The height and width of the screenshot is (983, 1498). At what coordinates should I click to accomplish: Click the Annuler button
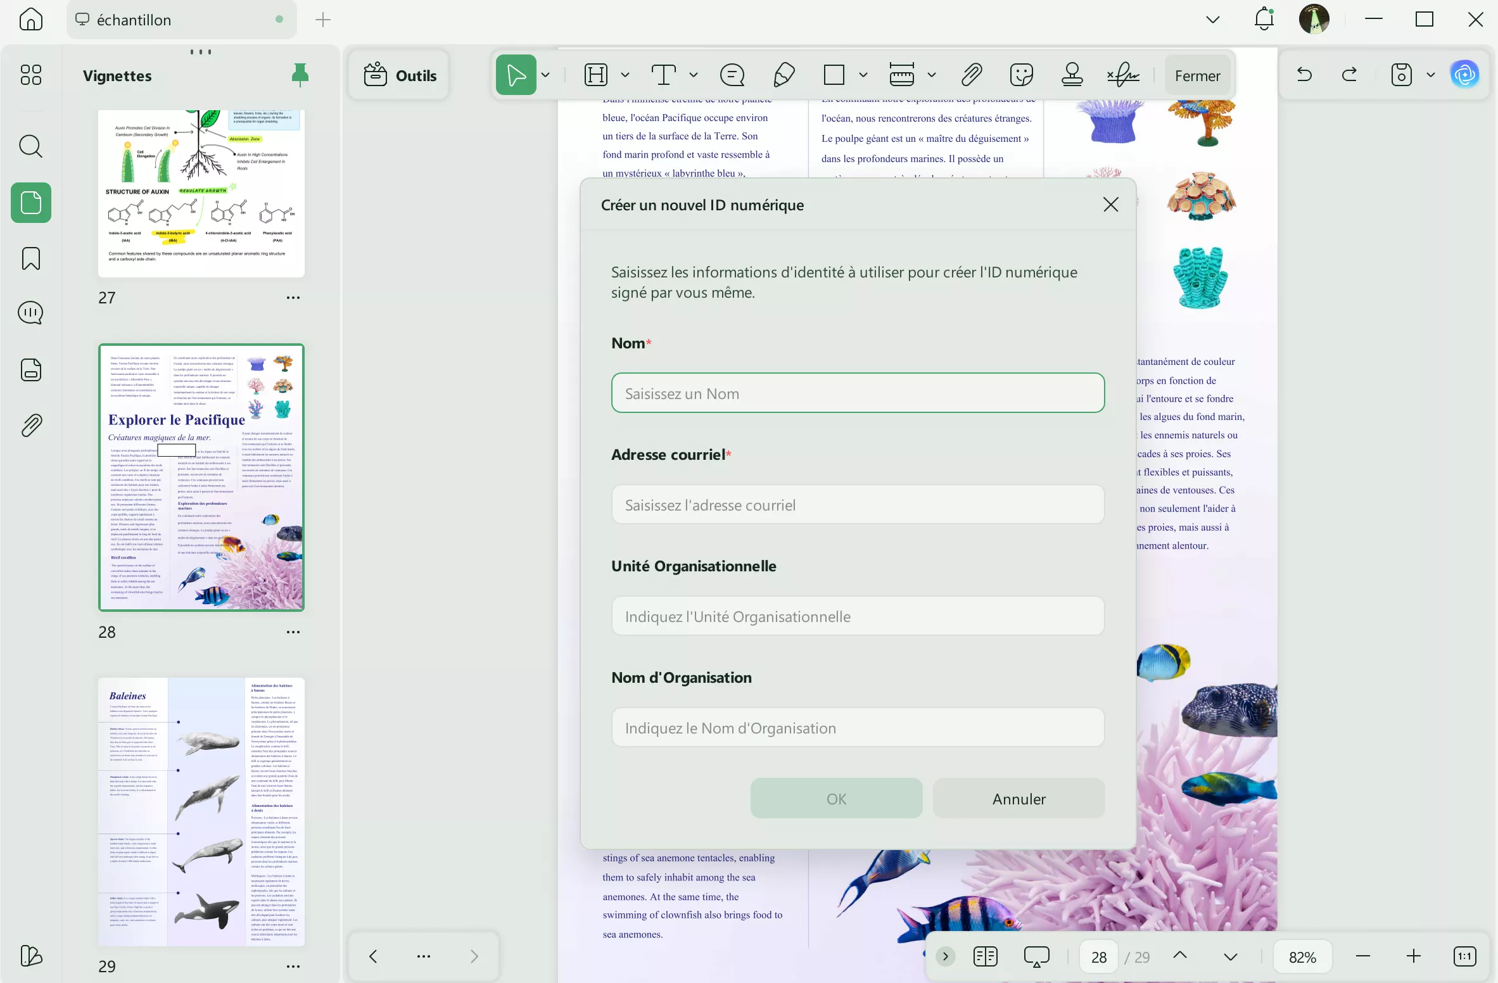point(1019,799)
